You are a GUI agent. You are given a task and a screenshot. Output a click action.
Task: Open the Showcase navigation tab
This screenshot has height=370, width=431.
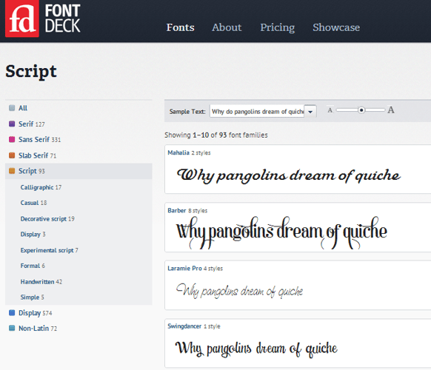(x=336, y=27)
